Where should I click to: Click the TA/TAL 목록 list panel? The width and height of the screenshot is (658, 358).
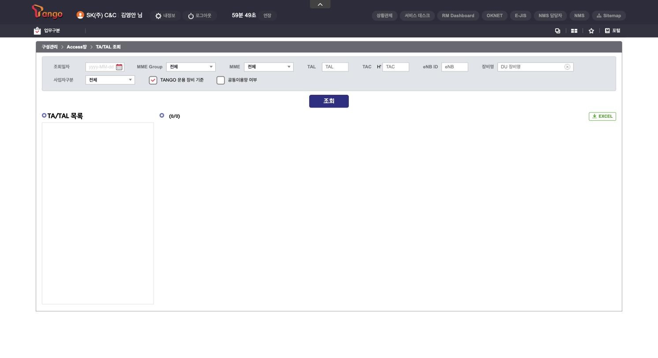click(98, 213)
